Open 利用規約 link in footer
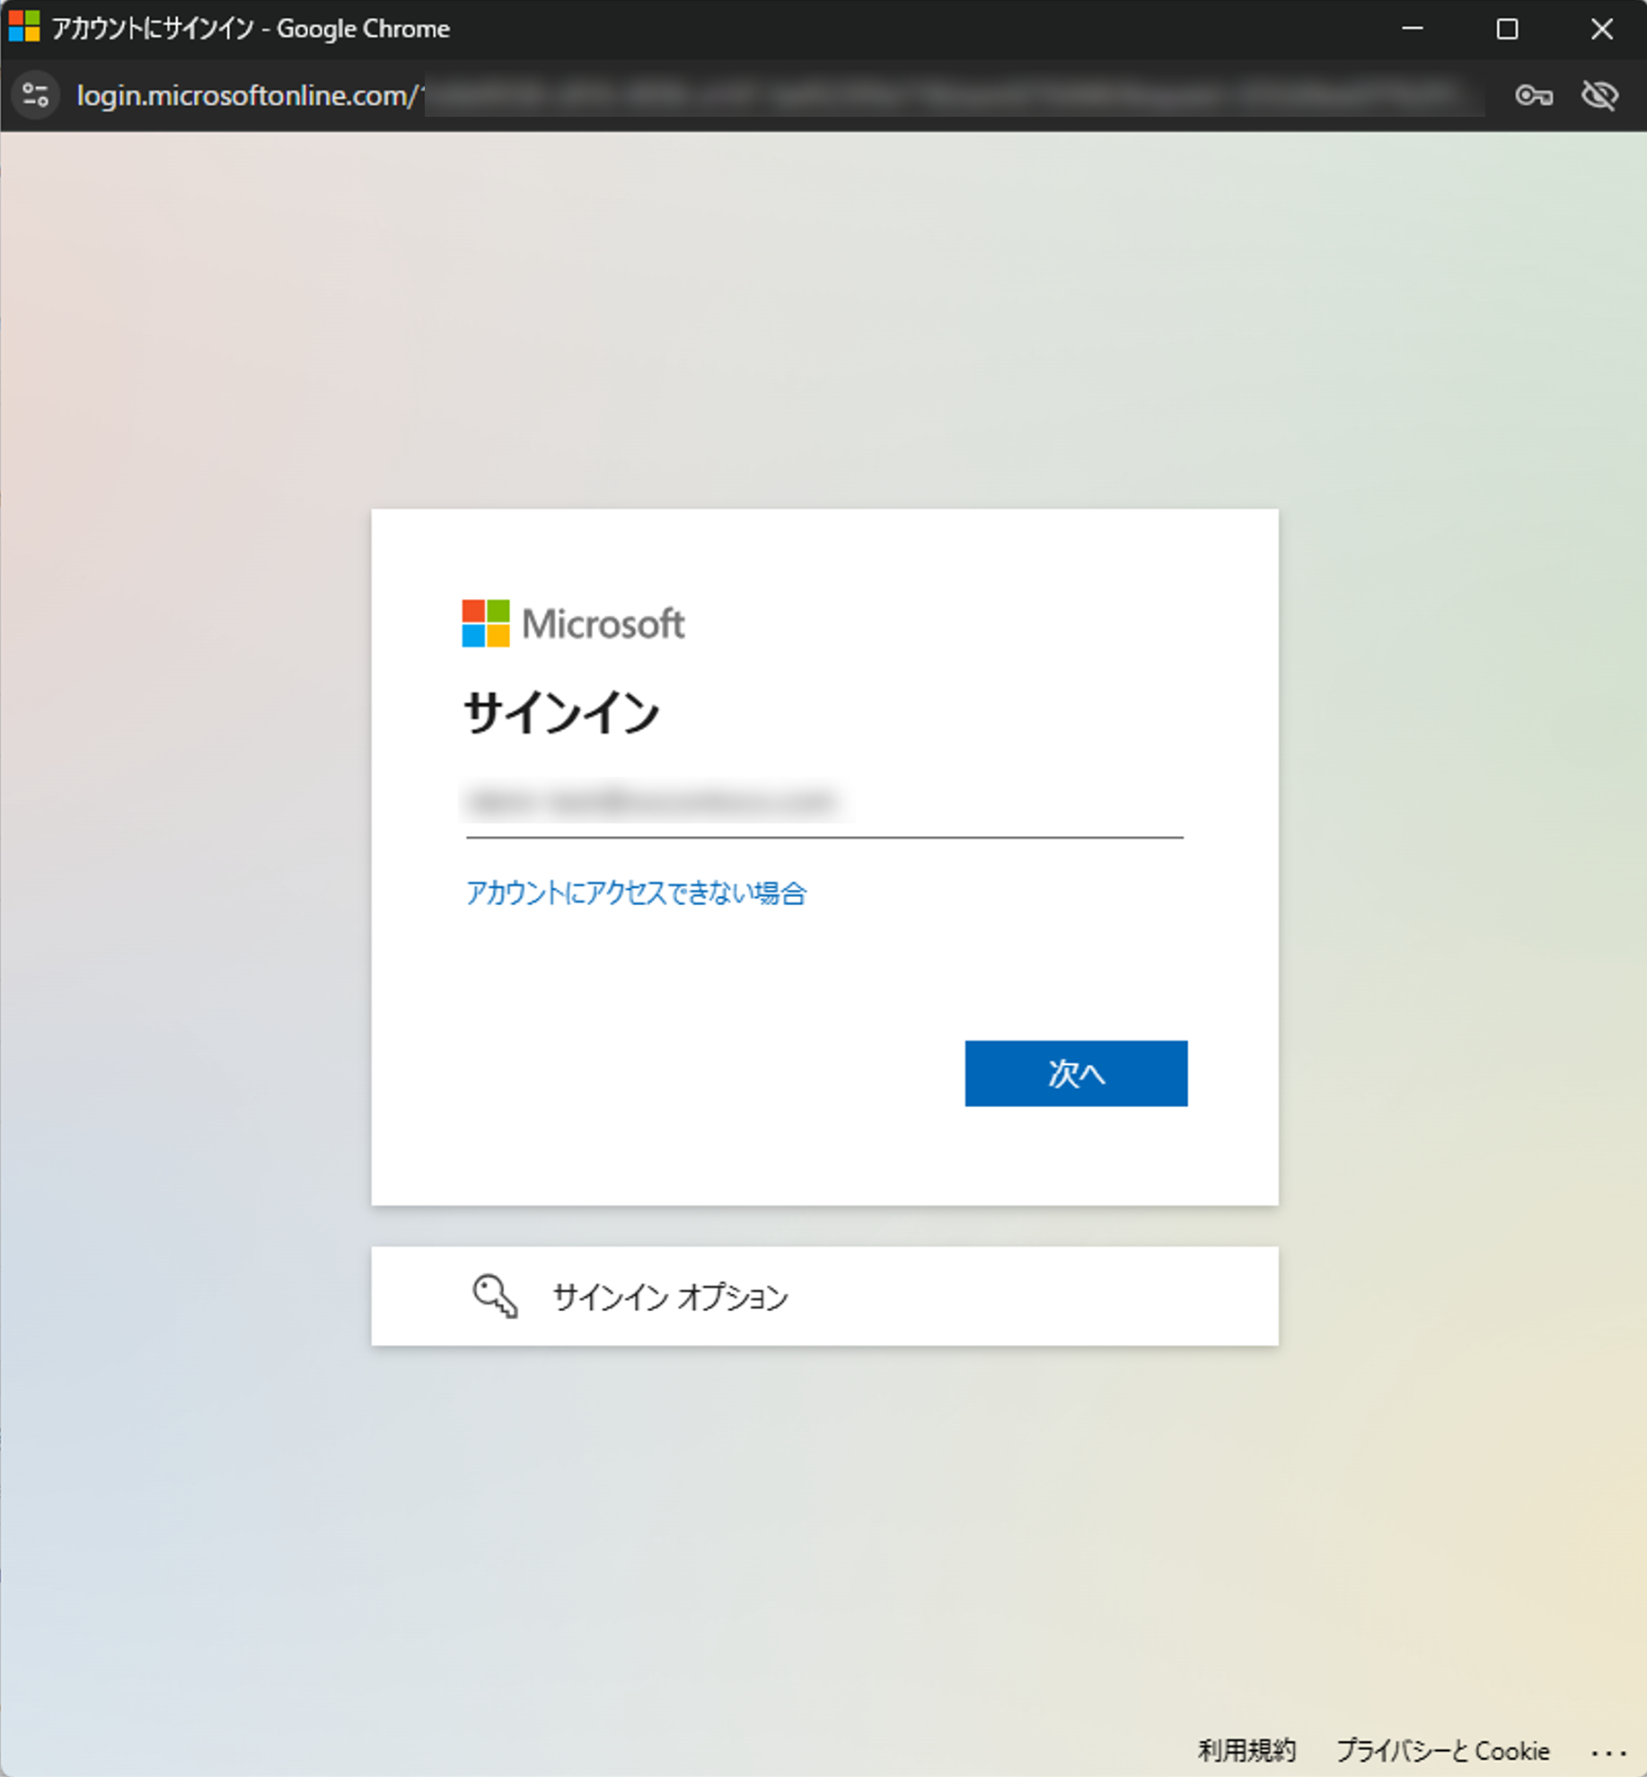Image resolution: width=1647 pixels, height=1777 pixels. (x=1246, y=1750)
